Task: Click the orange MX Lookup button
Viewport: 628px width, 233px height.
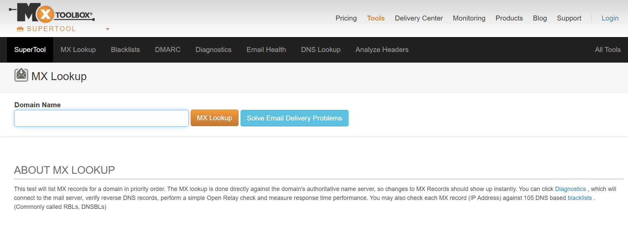Action: [215, 118]
